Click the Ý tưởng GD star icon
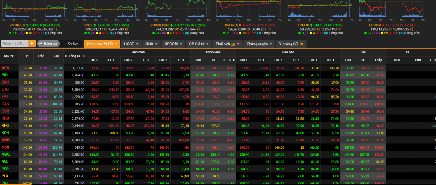The width and height of the screenshot is (436, 185). click(302, 44)
